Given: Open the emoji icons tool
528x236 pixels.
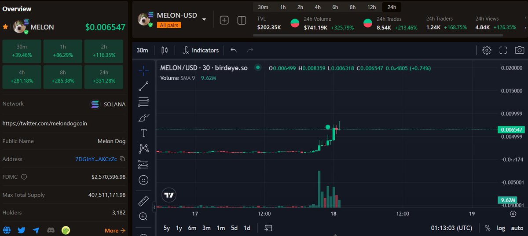Looking at the screenshot, I should pyautogui.click(x=143, y=180).
